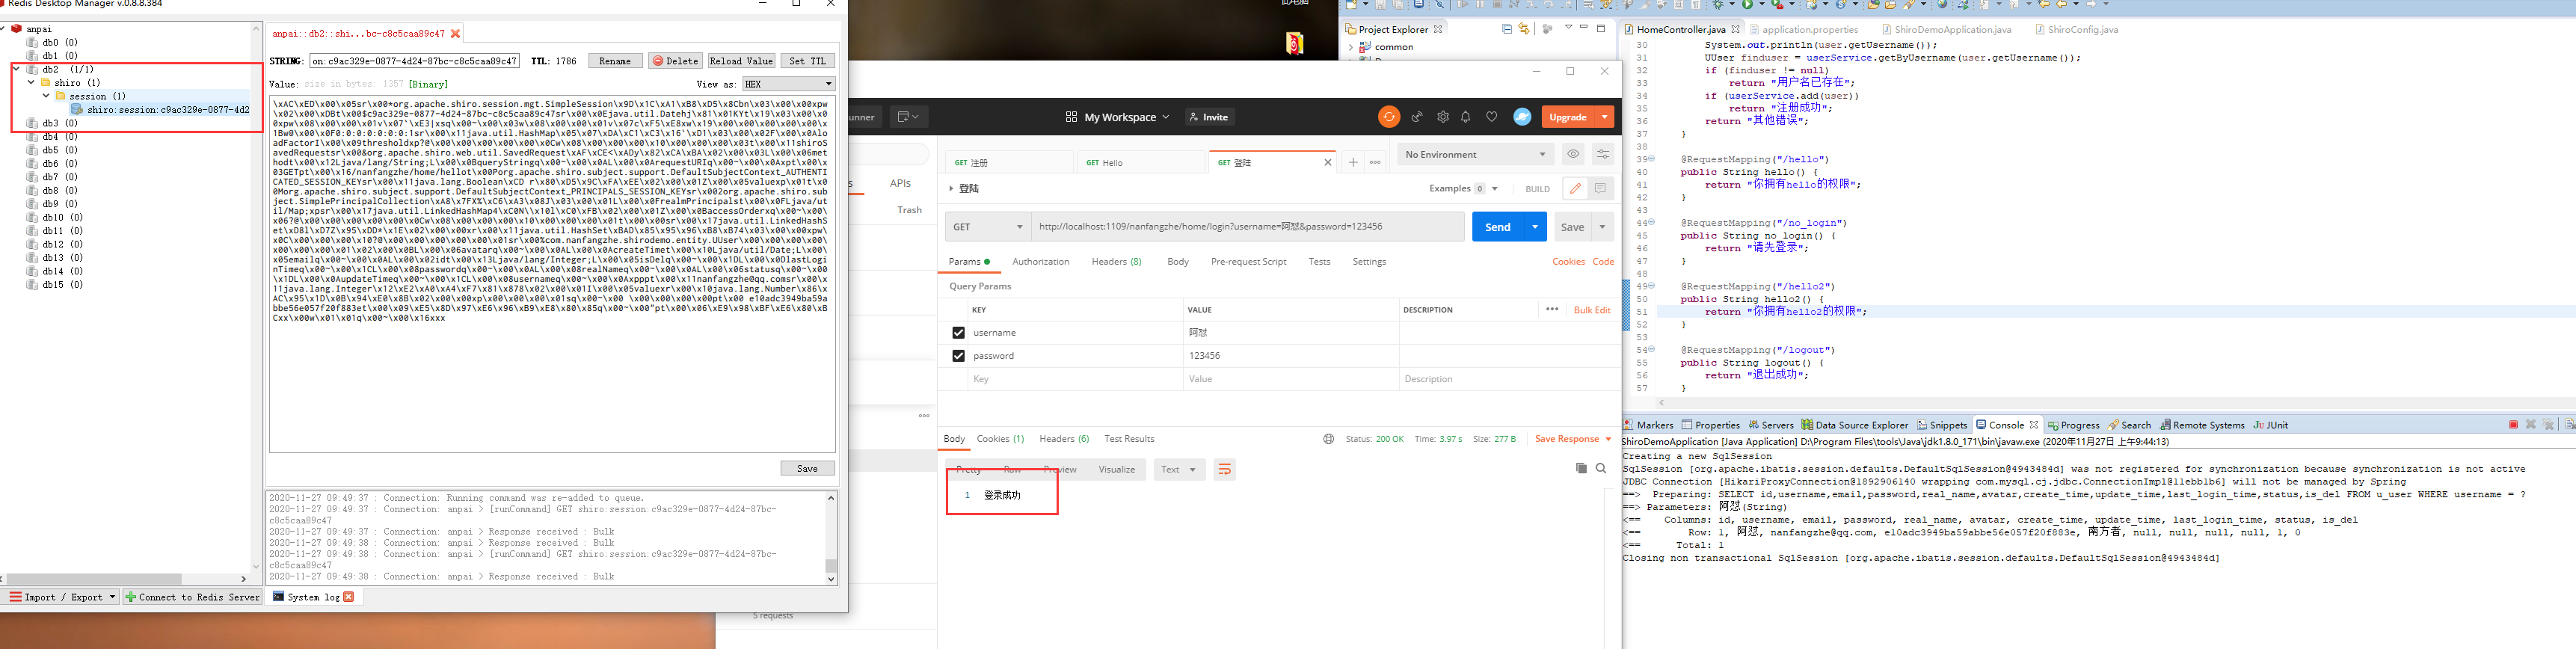2576x649 pixels.
Task: Select shiro:session key in Redis tree
Action: tap(160, 110)
